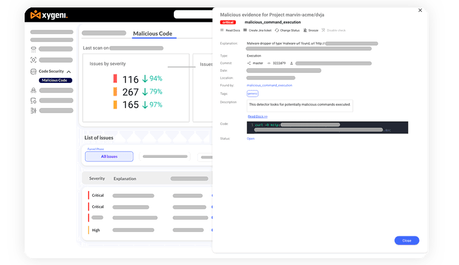Click the Severity column header
The image size is (459, 265).
pos(97,179)
